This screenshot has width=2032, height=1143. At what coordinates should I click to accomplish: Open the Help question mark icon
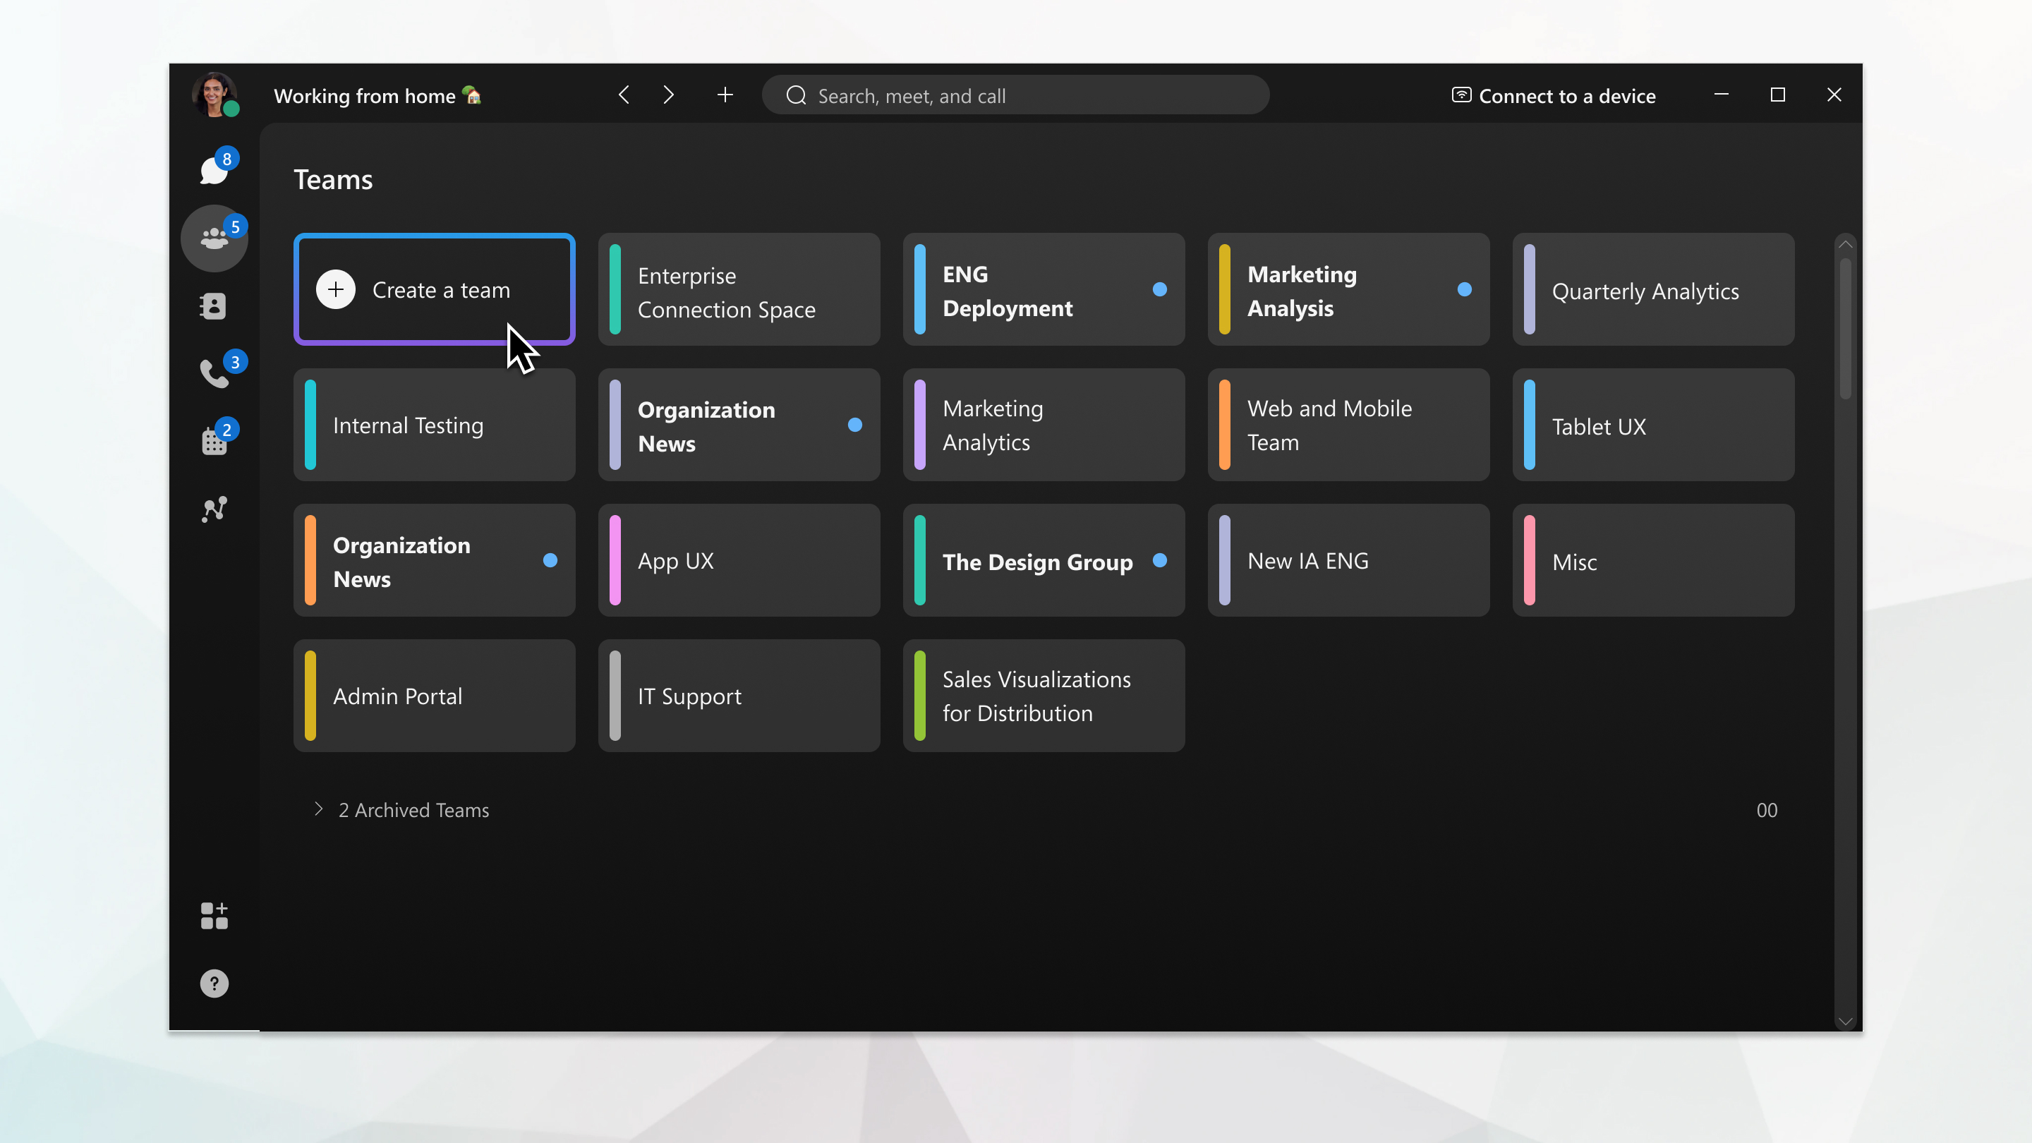tap(214, 984)
